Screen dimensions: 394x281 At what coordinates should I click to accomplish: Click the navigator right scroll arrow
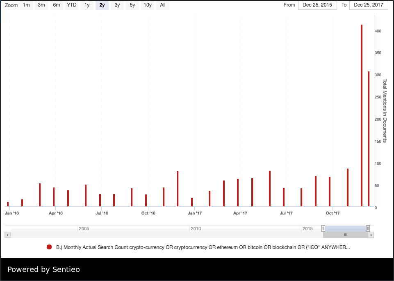click(371, 235)
